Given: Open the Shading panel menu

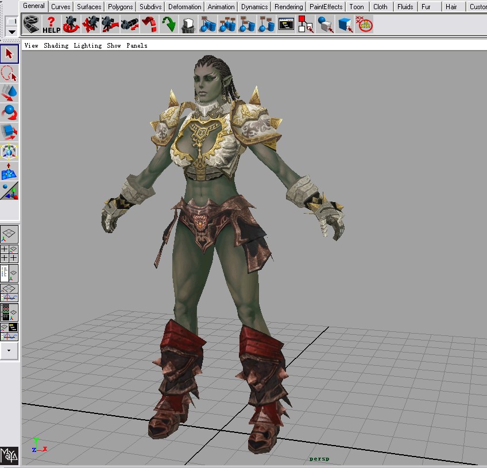Looking at the screenshot, I should point(56,45).
